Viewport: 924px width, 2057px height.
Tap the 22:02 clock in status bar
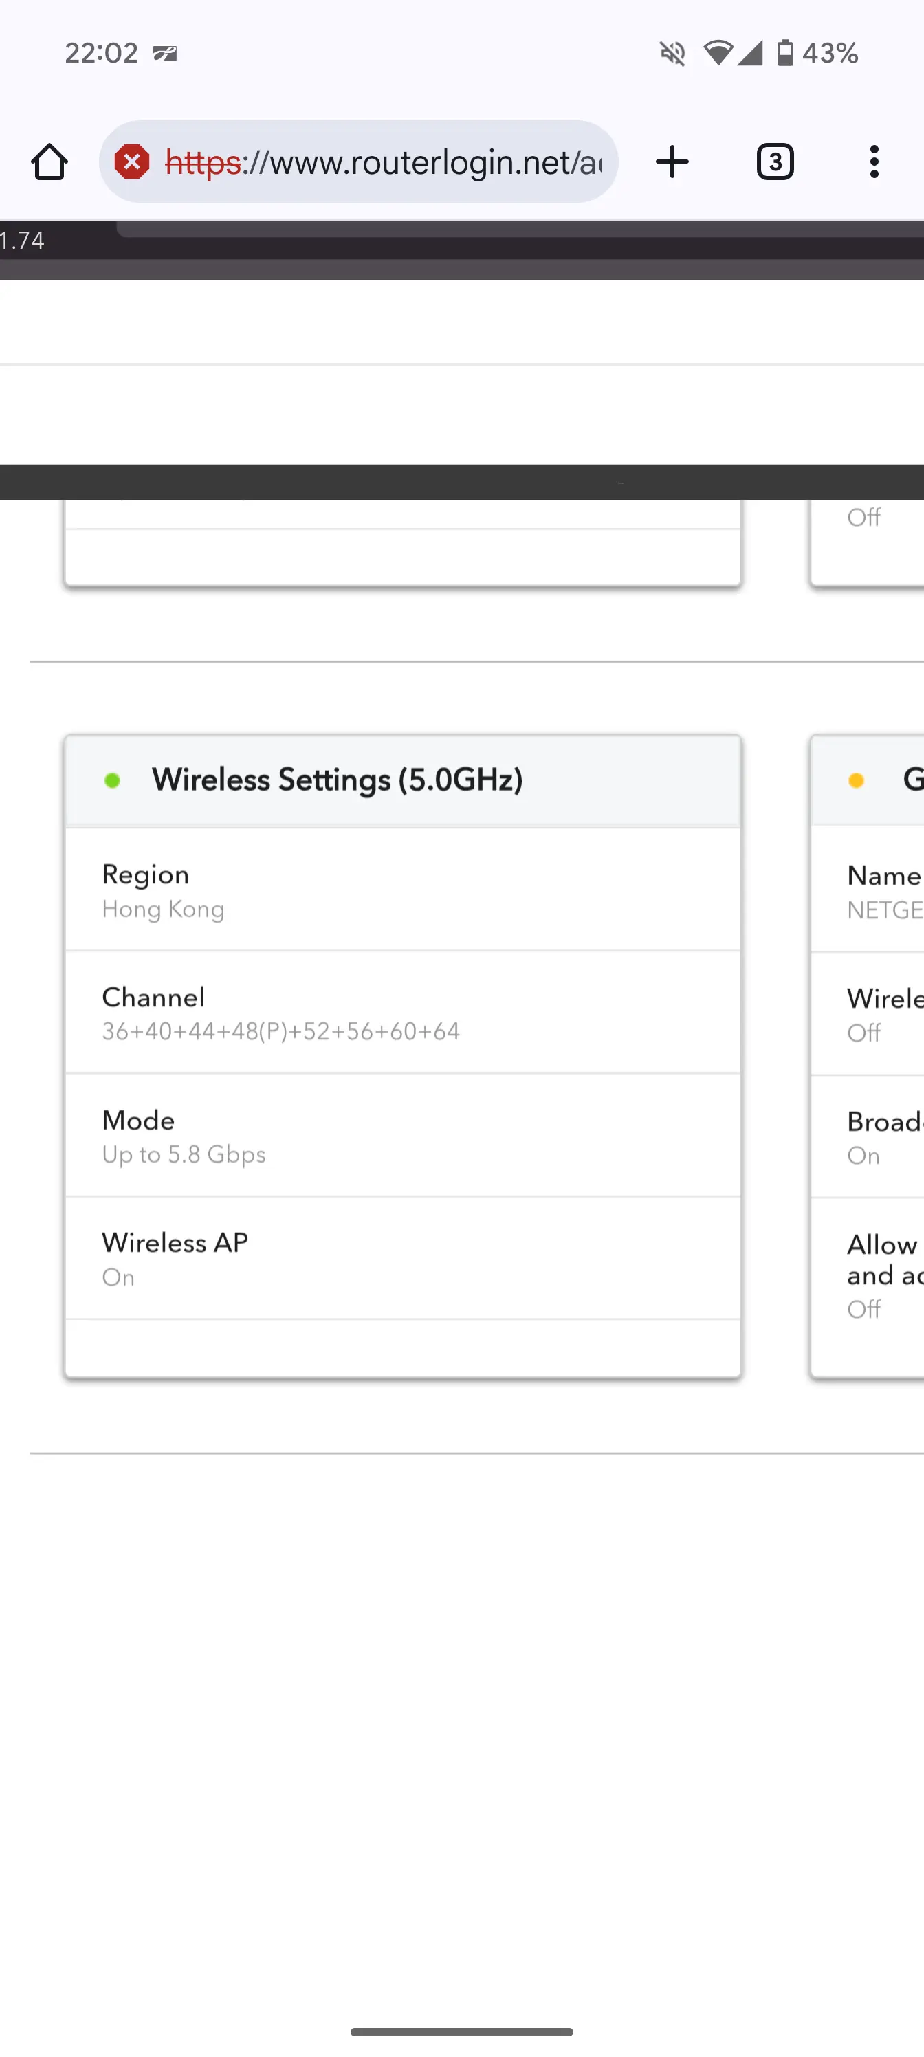coord(102,53)
